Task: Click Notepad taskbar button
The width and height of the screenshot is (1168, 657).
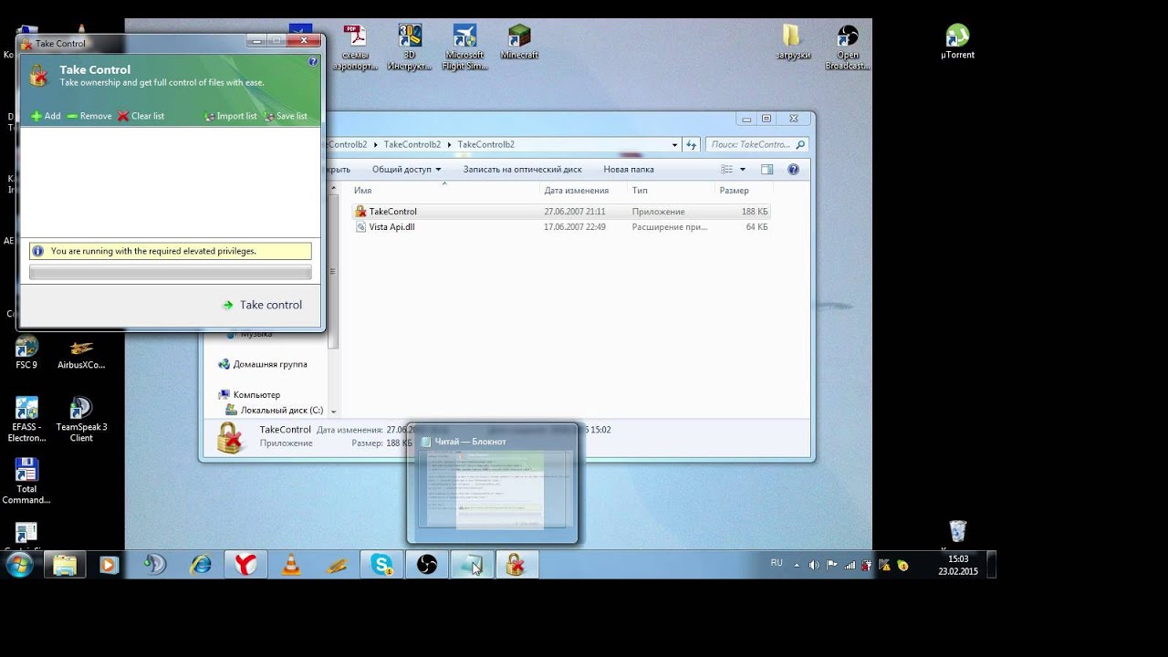Action: [472, 565]
